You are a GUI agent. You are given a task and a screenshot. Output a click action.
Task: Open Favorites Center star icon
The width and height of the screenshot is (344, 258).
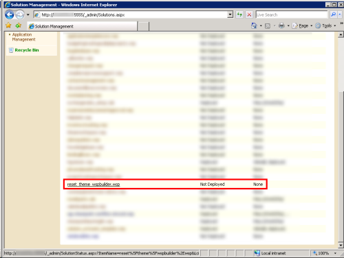8,25
